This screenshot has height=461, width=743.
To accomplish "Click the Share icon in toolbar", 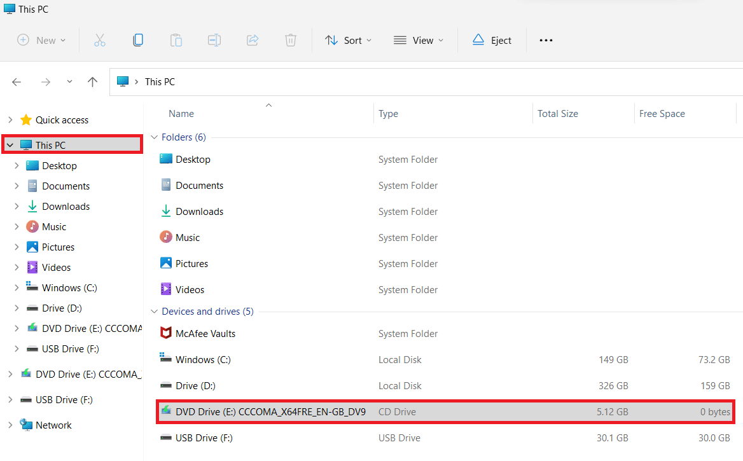I will click(x=253, y=40).
